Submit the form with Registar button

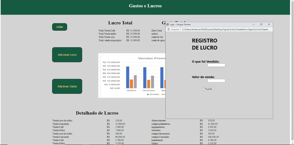208,89
